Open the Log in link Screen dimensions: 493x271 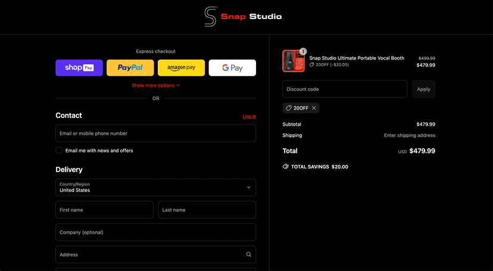pos(249,116)
